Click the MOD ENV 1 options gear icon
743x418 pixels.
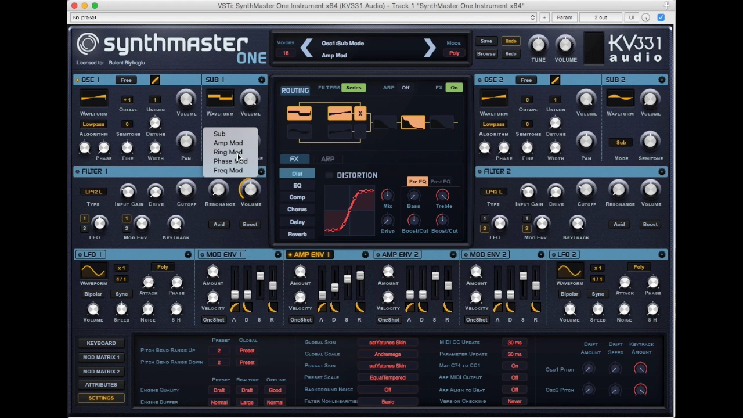pyautogui.click(x=278, y=254)
